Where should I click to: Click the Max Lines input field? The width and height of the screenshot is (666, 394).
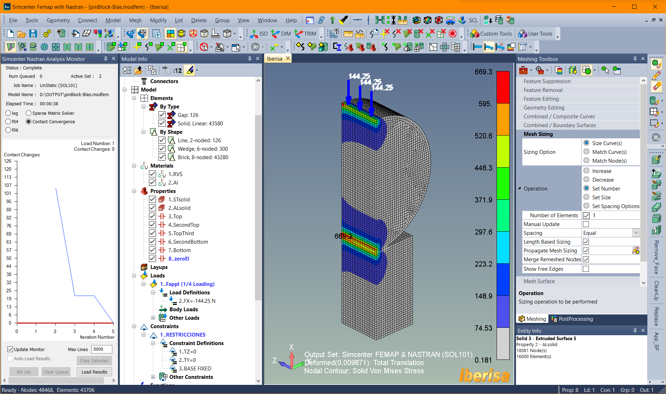[x=101, y=349]
